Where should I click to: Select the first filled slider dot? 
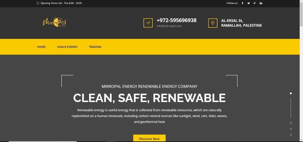(x=291, y=93)
